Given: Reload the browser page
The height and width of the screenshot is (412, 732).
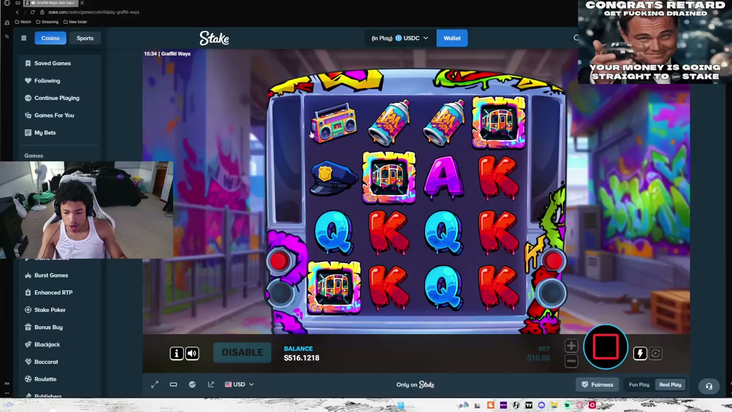Looking at the screenshot, I should pos(33,12).
